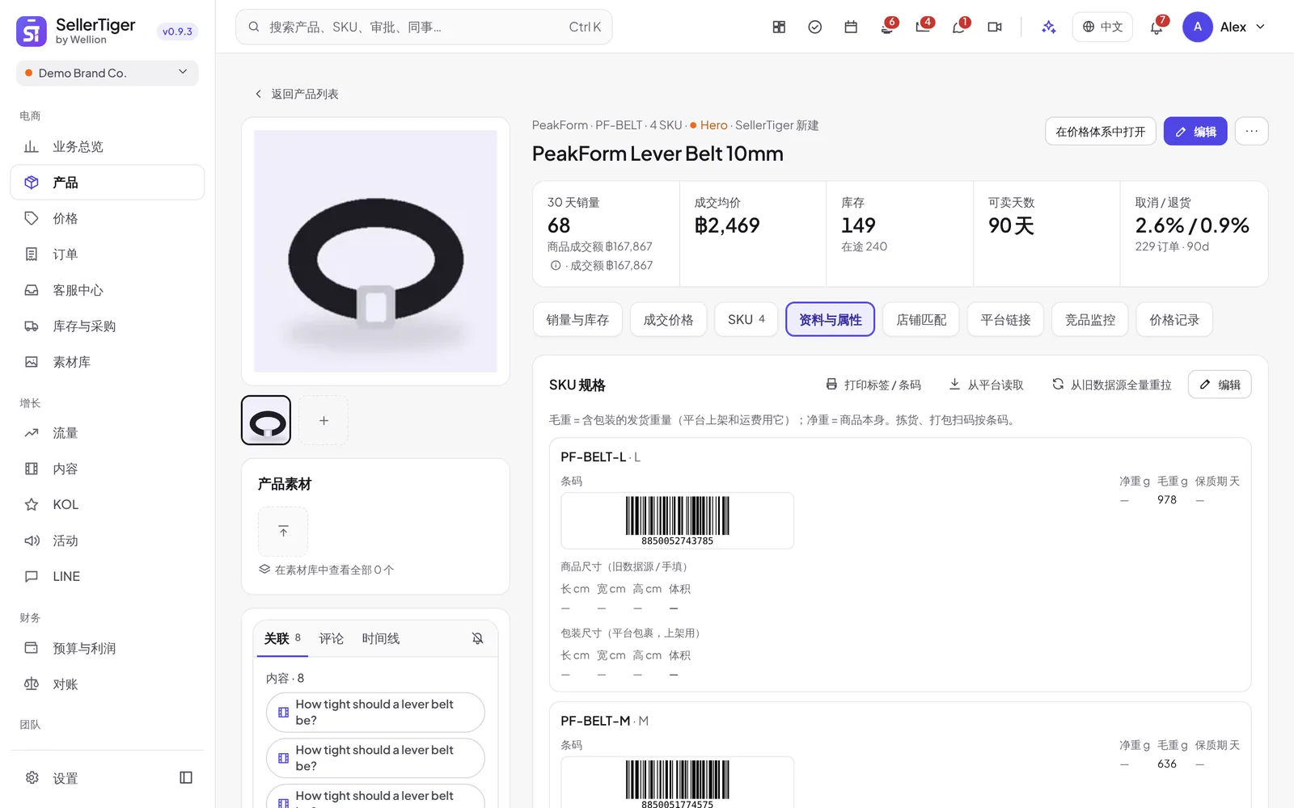The height and width of the screenshot is (808, 1294).
Task: Collapse the sidebar panel icon
Action: [186, 777]
